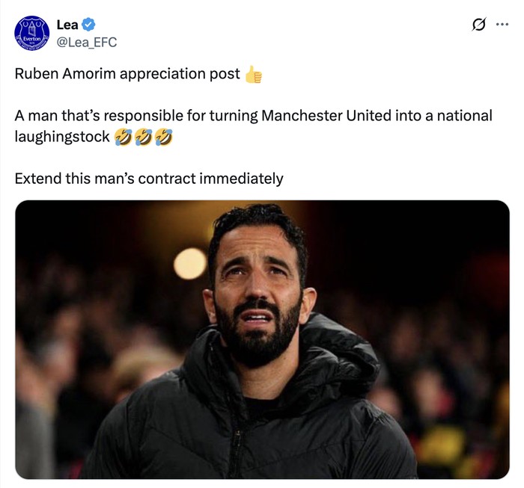Viewport: 524px width, 488px height.
Task: Click the "Extend this man's contract immediately" line
Action: (x=149, y=179)
